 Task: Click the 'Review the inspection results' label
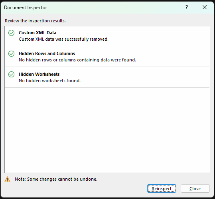(35, 21)
